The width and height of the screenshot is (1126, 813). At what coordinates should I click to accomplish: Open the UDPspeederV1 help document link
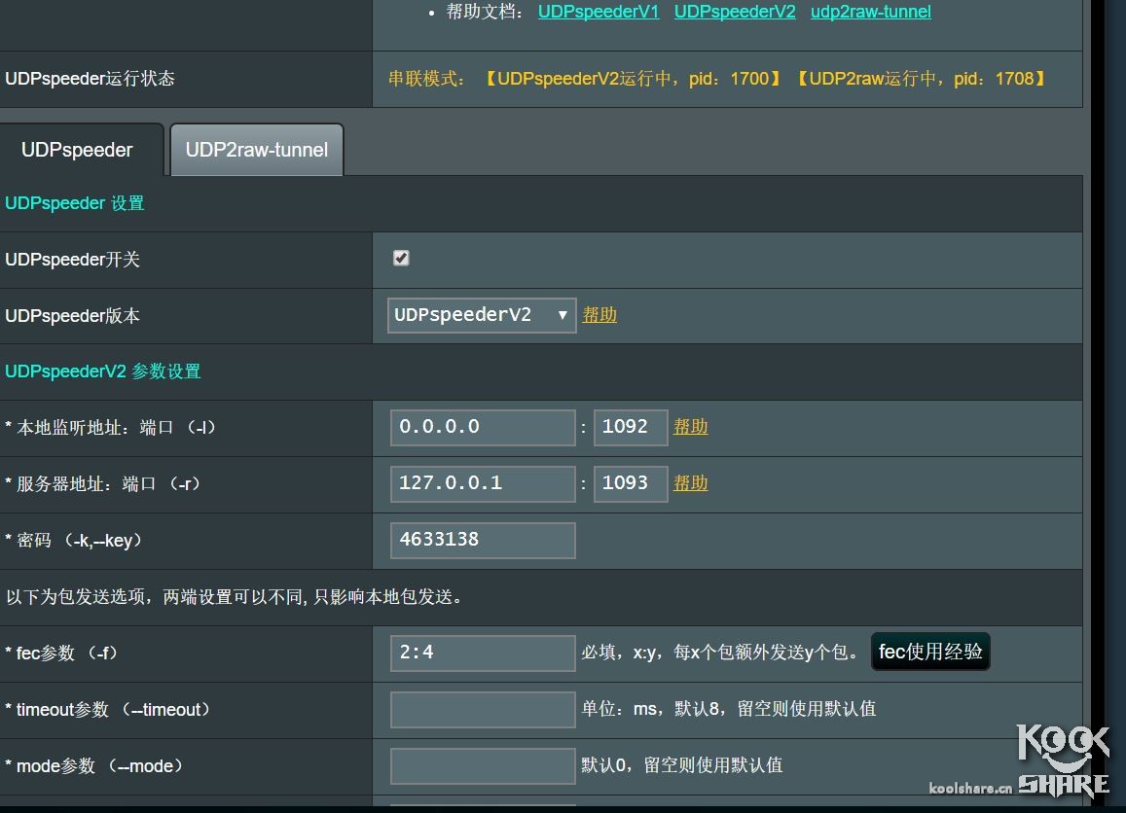[598, 12]
